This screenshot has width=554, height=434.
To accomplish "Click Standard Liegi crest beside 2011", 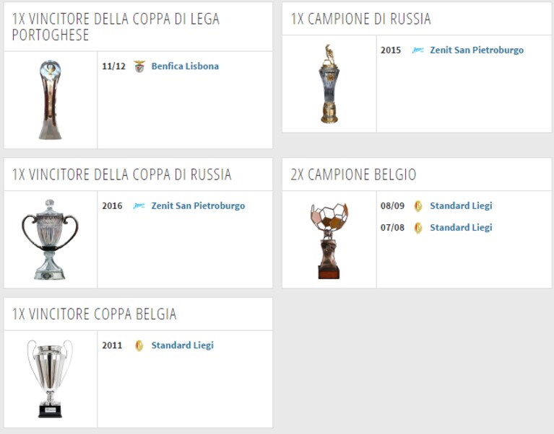I will click(x=139, y=345).
